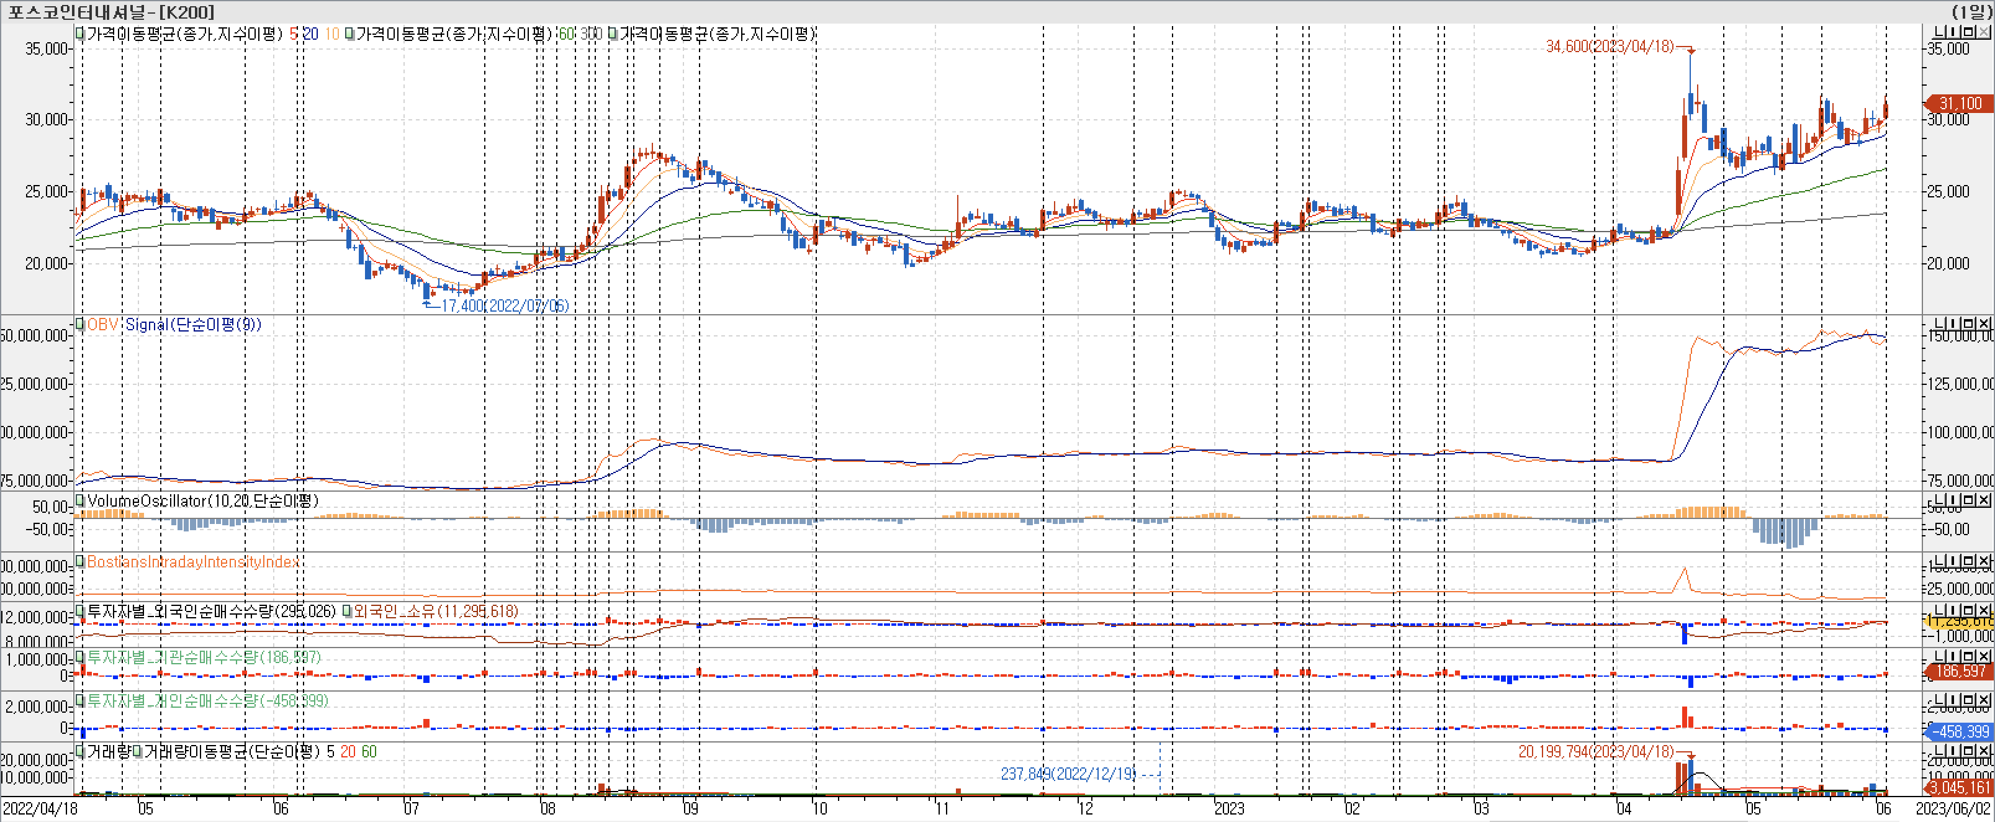Maximize the 외국인순매수수량 panel
The height and width of the screenshot is (822, 1995).
1968,610
